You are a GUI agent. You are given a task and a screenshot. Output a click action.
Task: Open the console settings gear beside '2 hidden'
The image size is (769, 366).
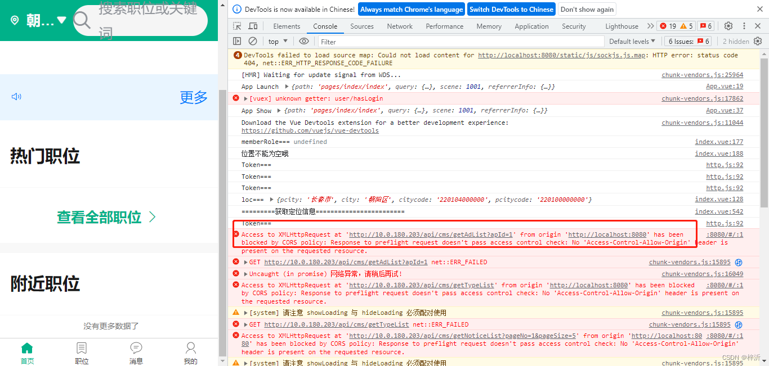pyautogui.click(x=758, y=41)
